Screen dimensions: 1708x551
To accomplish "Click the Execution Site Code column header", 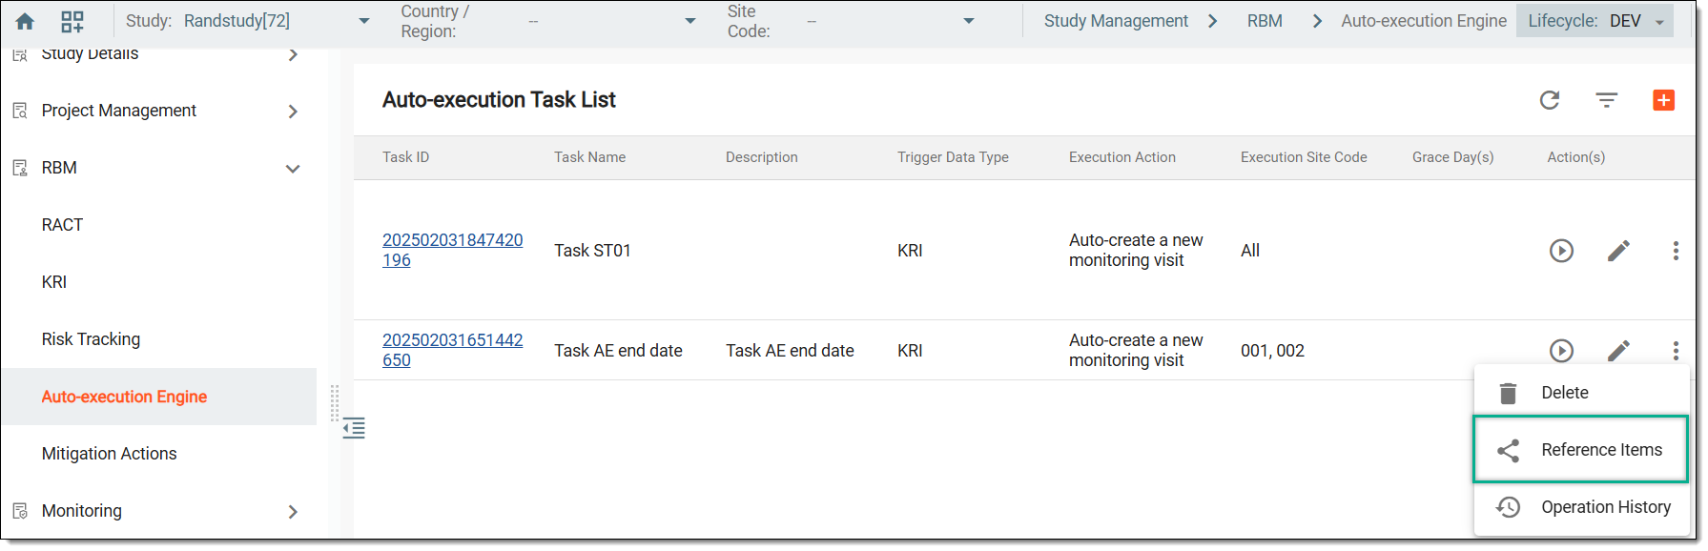I will [1304, 157].
